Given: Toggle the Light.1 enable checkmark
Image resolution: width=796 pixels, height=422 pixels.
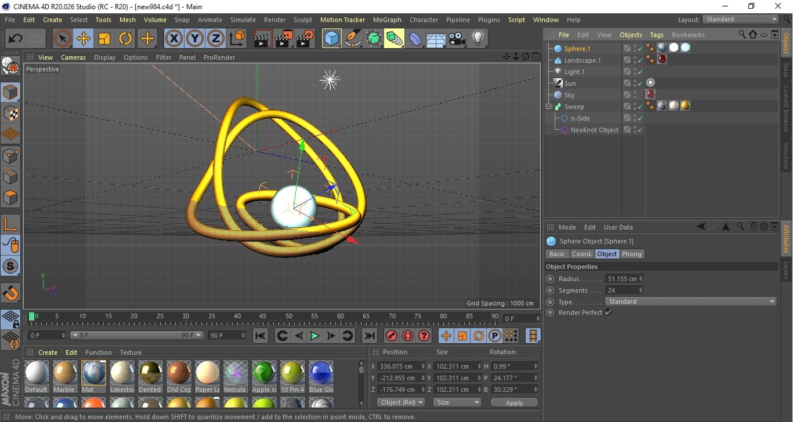Looking at the screenshot, I should tap(640, 72).
